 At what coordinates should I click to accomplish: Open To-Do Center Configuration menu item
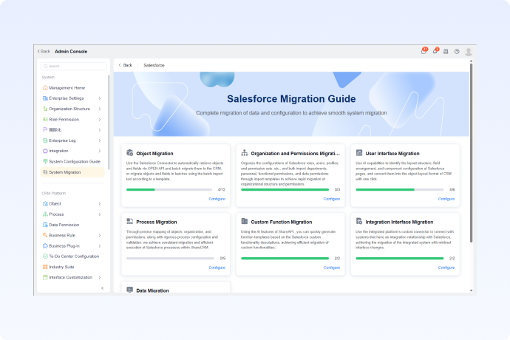[x=72, y=256]
